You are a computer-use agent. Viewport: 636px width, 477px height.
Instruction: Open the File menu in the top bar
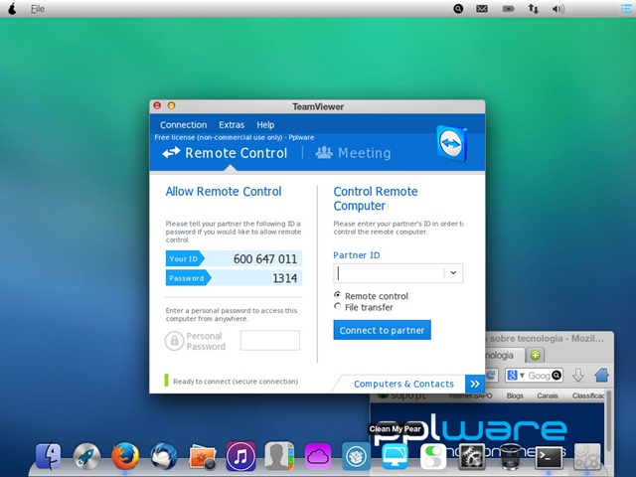(x=38, y=9)
